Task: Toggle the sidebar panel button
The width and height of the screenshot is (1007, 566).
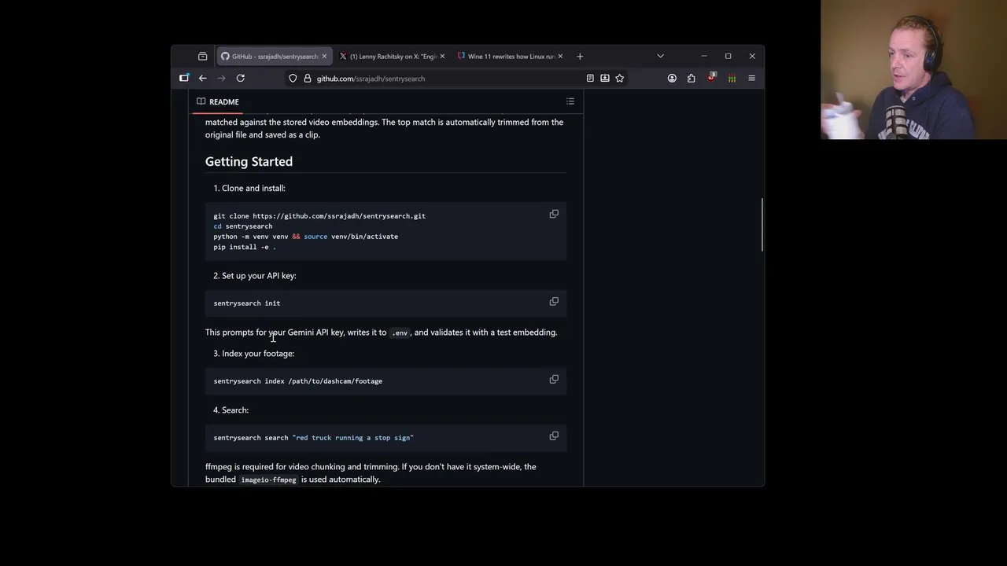Action: click(x=184, y=79)
